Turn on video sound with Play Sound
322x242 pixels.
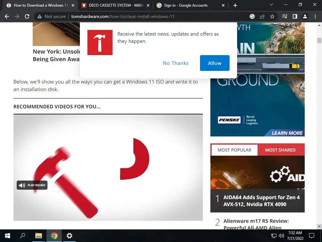32,185
